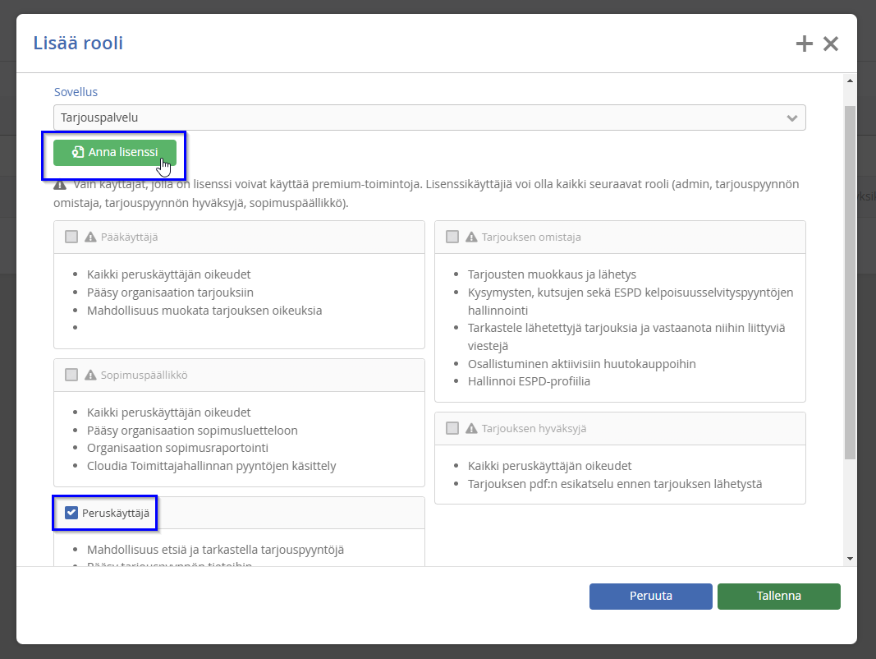Click the Tarjouksen hyväksyjä role label
This screenshot has height=659, width=876.
point(534,428)
